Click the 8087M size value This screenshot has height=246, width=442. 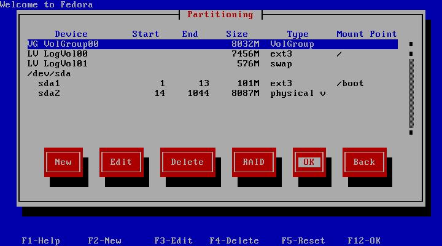pos(245,93)
